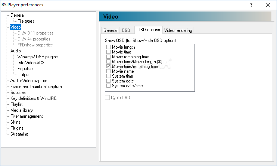Select the Video tree item

coord(16,27)
